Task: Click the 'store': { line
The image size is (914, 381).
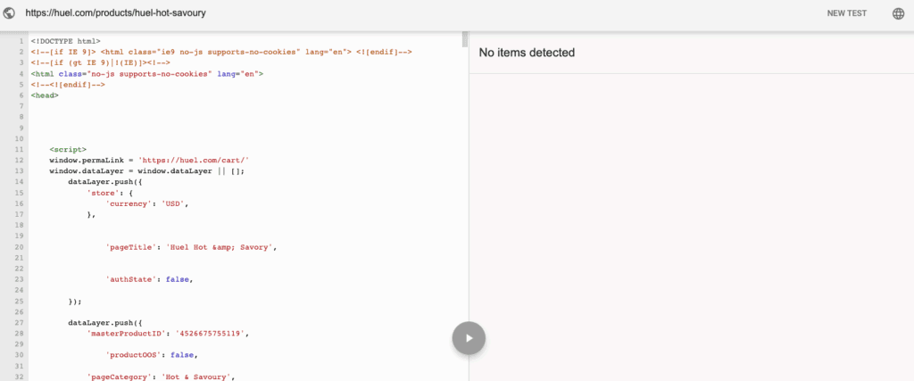Action: (x=108, y=192)
